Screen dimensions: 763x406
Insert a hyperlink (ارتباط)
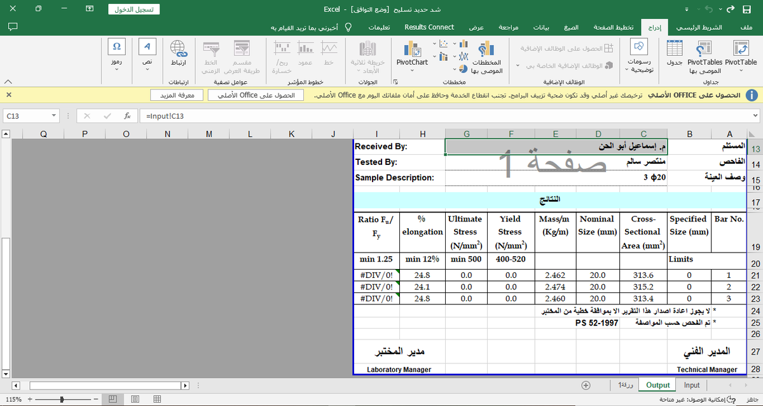(x=179, y=53)
